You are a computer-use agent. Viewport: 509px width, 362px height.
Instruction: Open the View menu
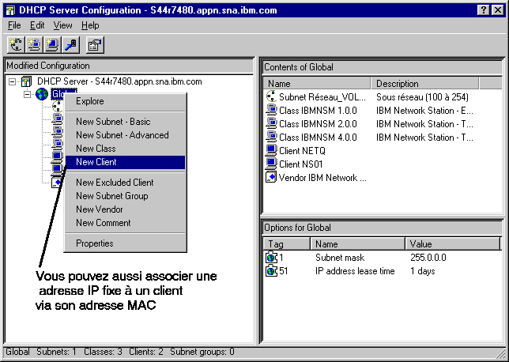[62, 25]
